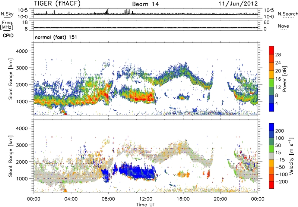Pick the gray ±15 Velocity colorbar segment

[x=272, y=156]
